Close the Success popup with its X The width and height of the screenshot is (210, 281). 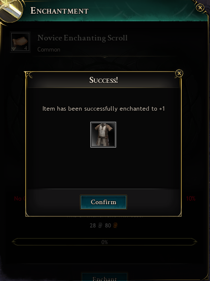(x=179, y=73)
